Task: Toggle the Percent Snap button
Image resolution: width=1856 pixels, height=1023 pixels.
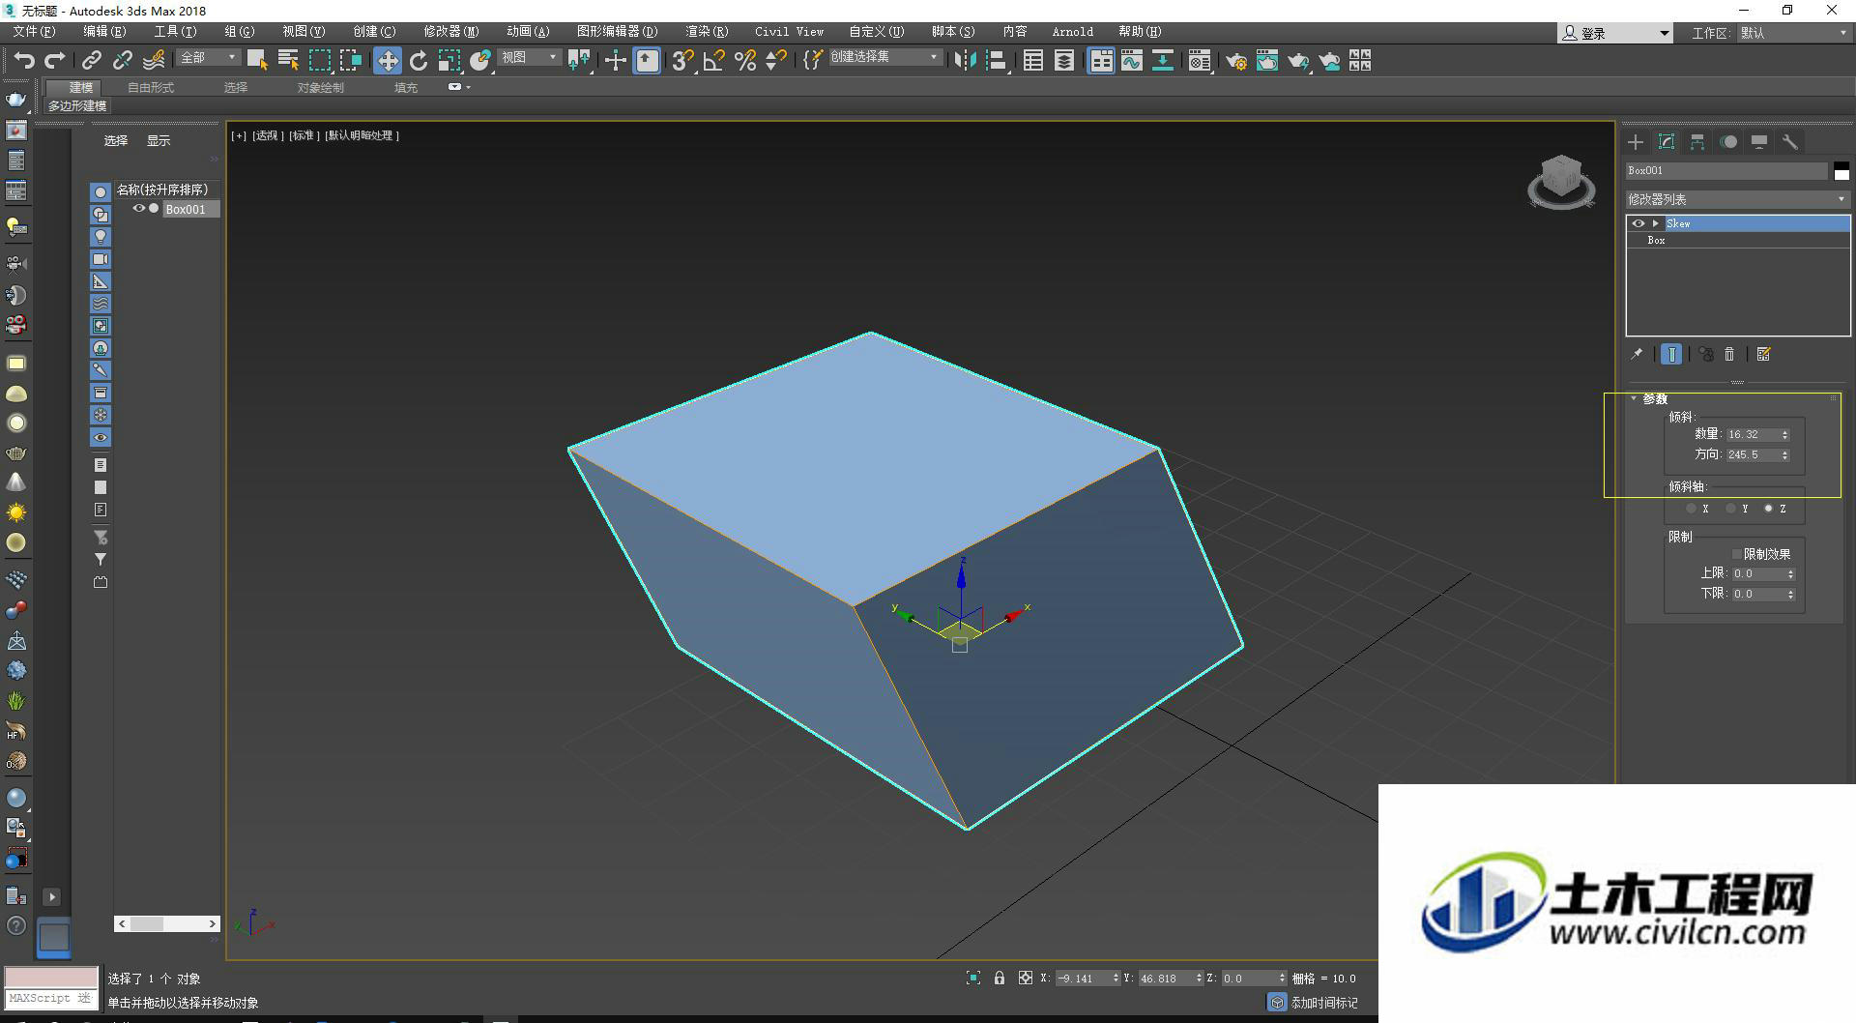Action: (745, 61)
